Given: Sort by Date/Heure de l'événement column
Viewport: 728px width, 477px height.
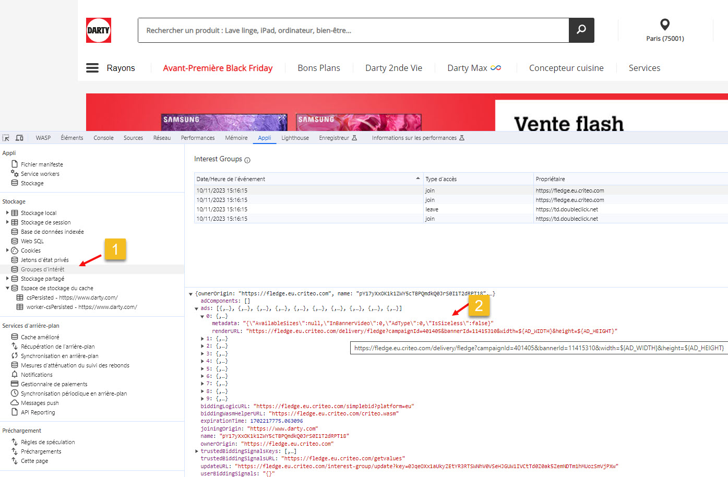Looking at the screenshot, I should point(308,179).
